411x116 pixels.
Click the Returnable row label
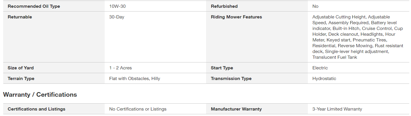click(x=20, y=17)
